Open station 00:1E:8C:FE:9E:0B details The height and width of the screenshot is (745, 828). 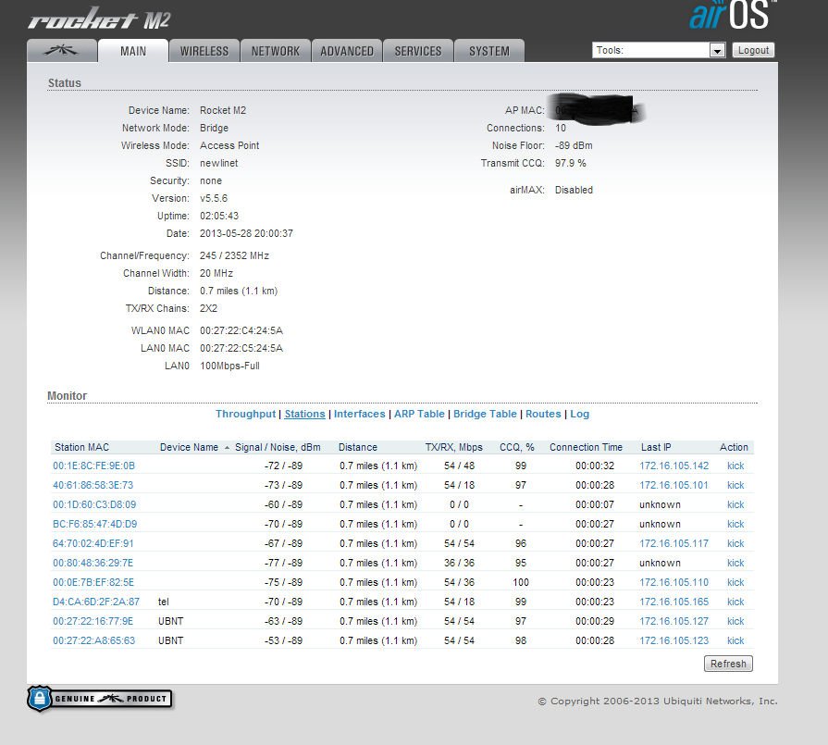pyautogui.click(x=94, y=466)
